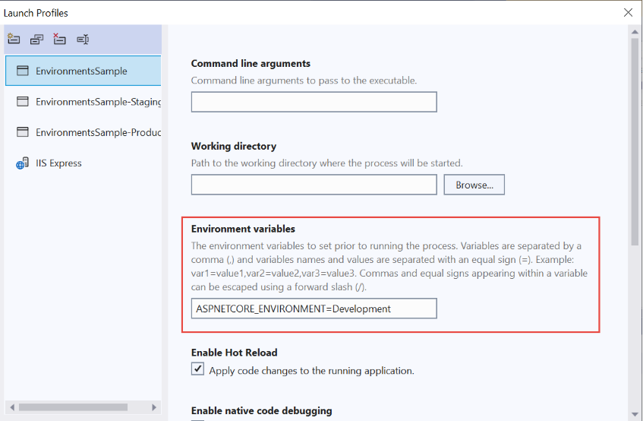Click the Command line arguments input box
The height and width of the screenshot is (421, 643).
pyautogui.click(x=314, y=102)
